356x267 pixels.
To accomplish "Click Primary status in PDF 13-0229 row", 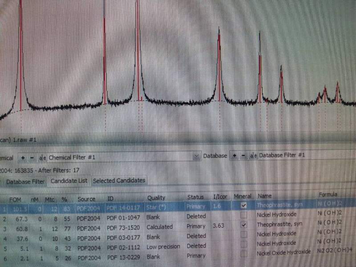I will pyautogui.click(x=196, y=256).
